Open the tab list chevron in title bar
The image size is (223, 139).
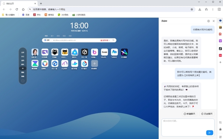[x=199, y=2]
